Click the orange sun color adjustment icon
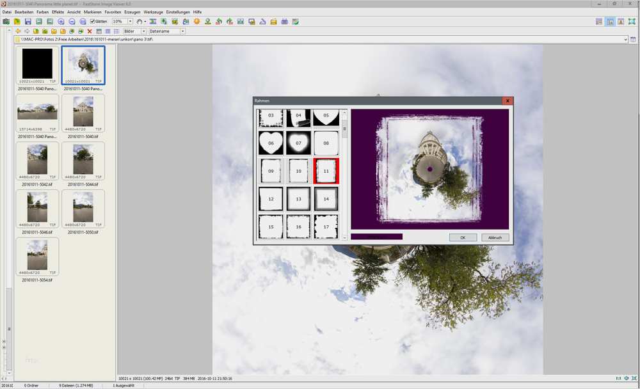The image size is (640, 389). [196, 22]
